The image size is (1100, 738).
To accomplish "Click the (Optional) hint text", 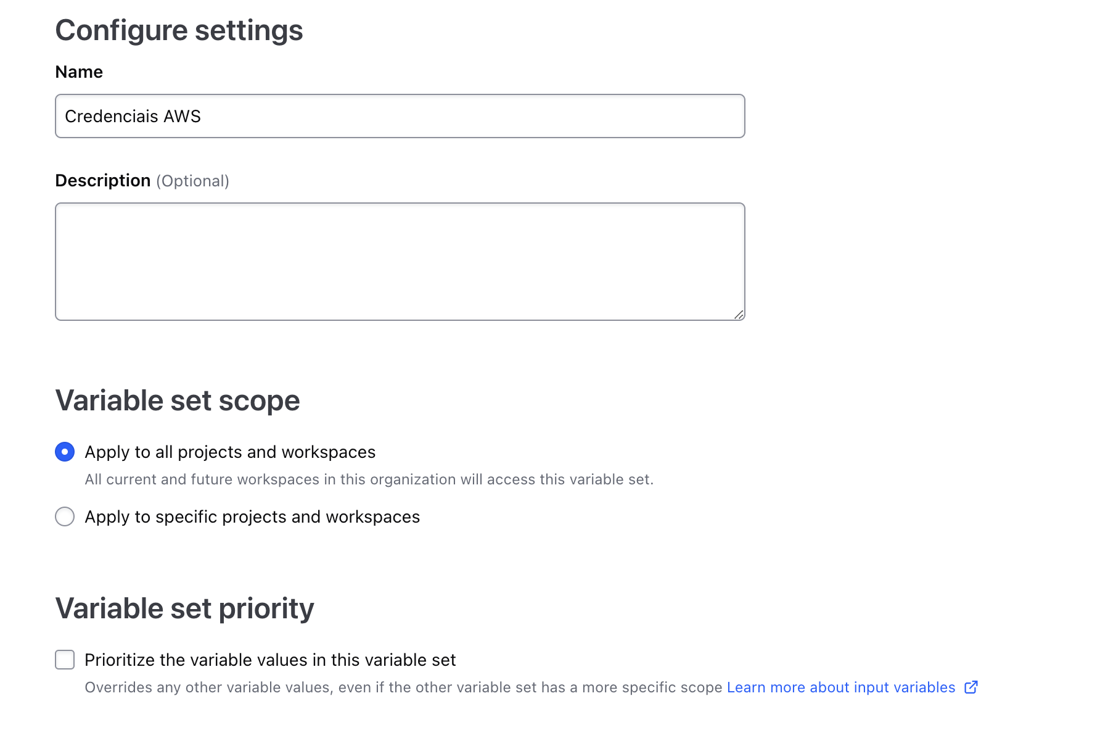I will click(192, 181).
